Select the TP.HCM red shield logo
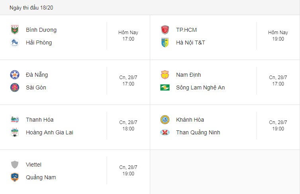 click(165, 30)
